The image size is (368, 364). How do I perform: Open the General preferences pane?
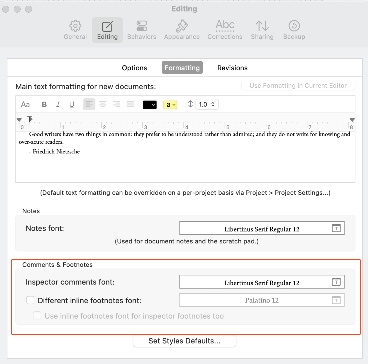click(75, 30)
